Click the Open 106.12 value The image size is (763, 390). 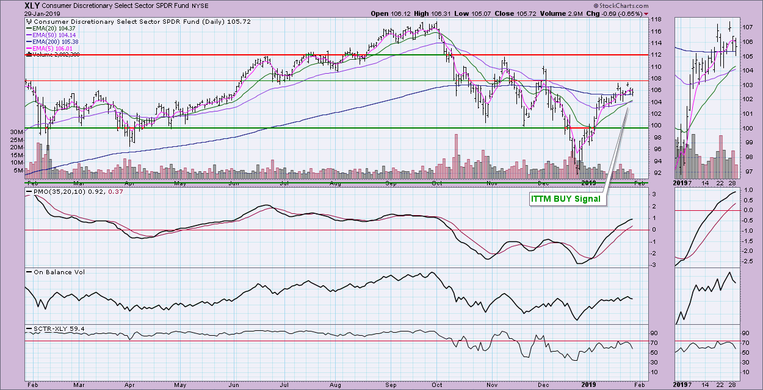click(x=392, y=13)
